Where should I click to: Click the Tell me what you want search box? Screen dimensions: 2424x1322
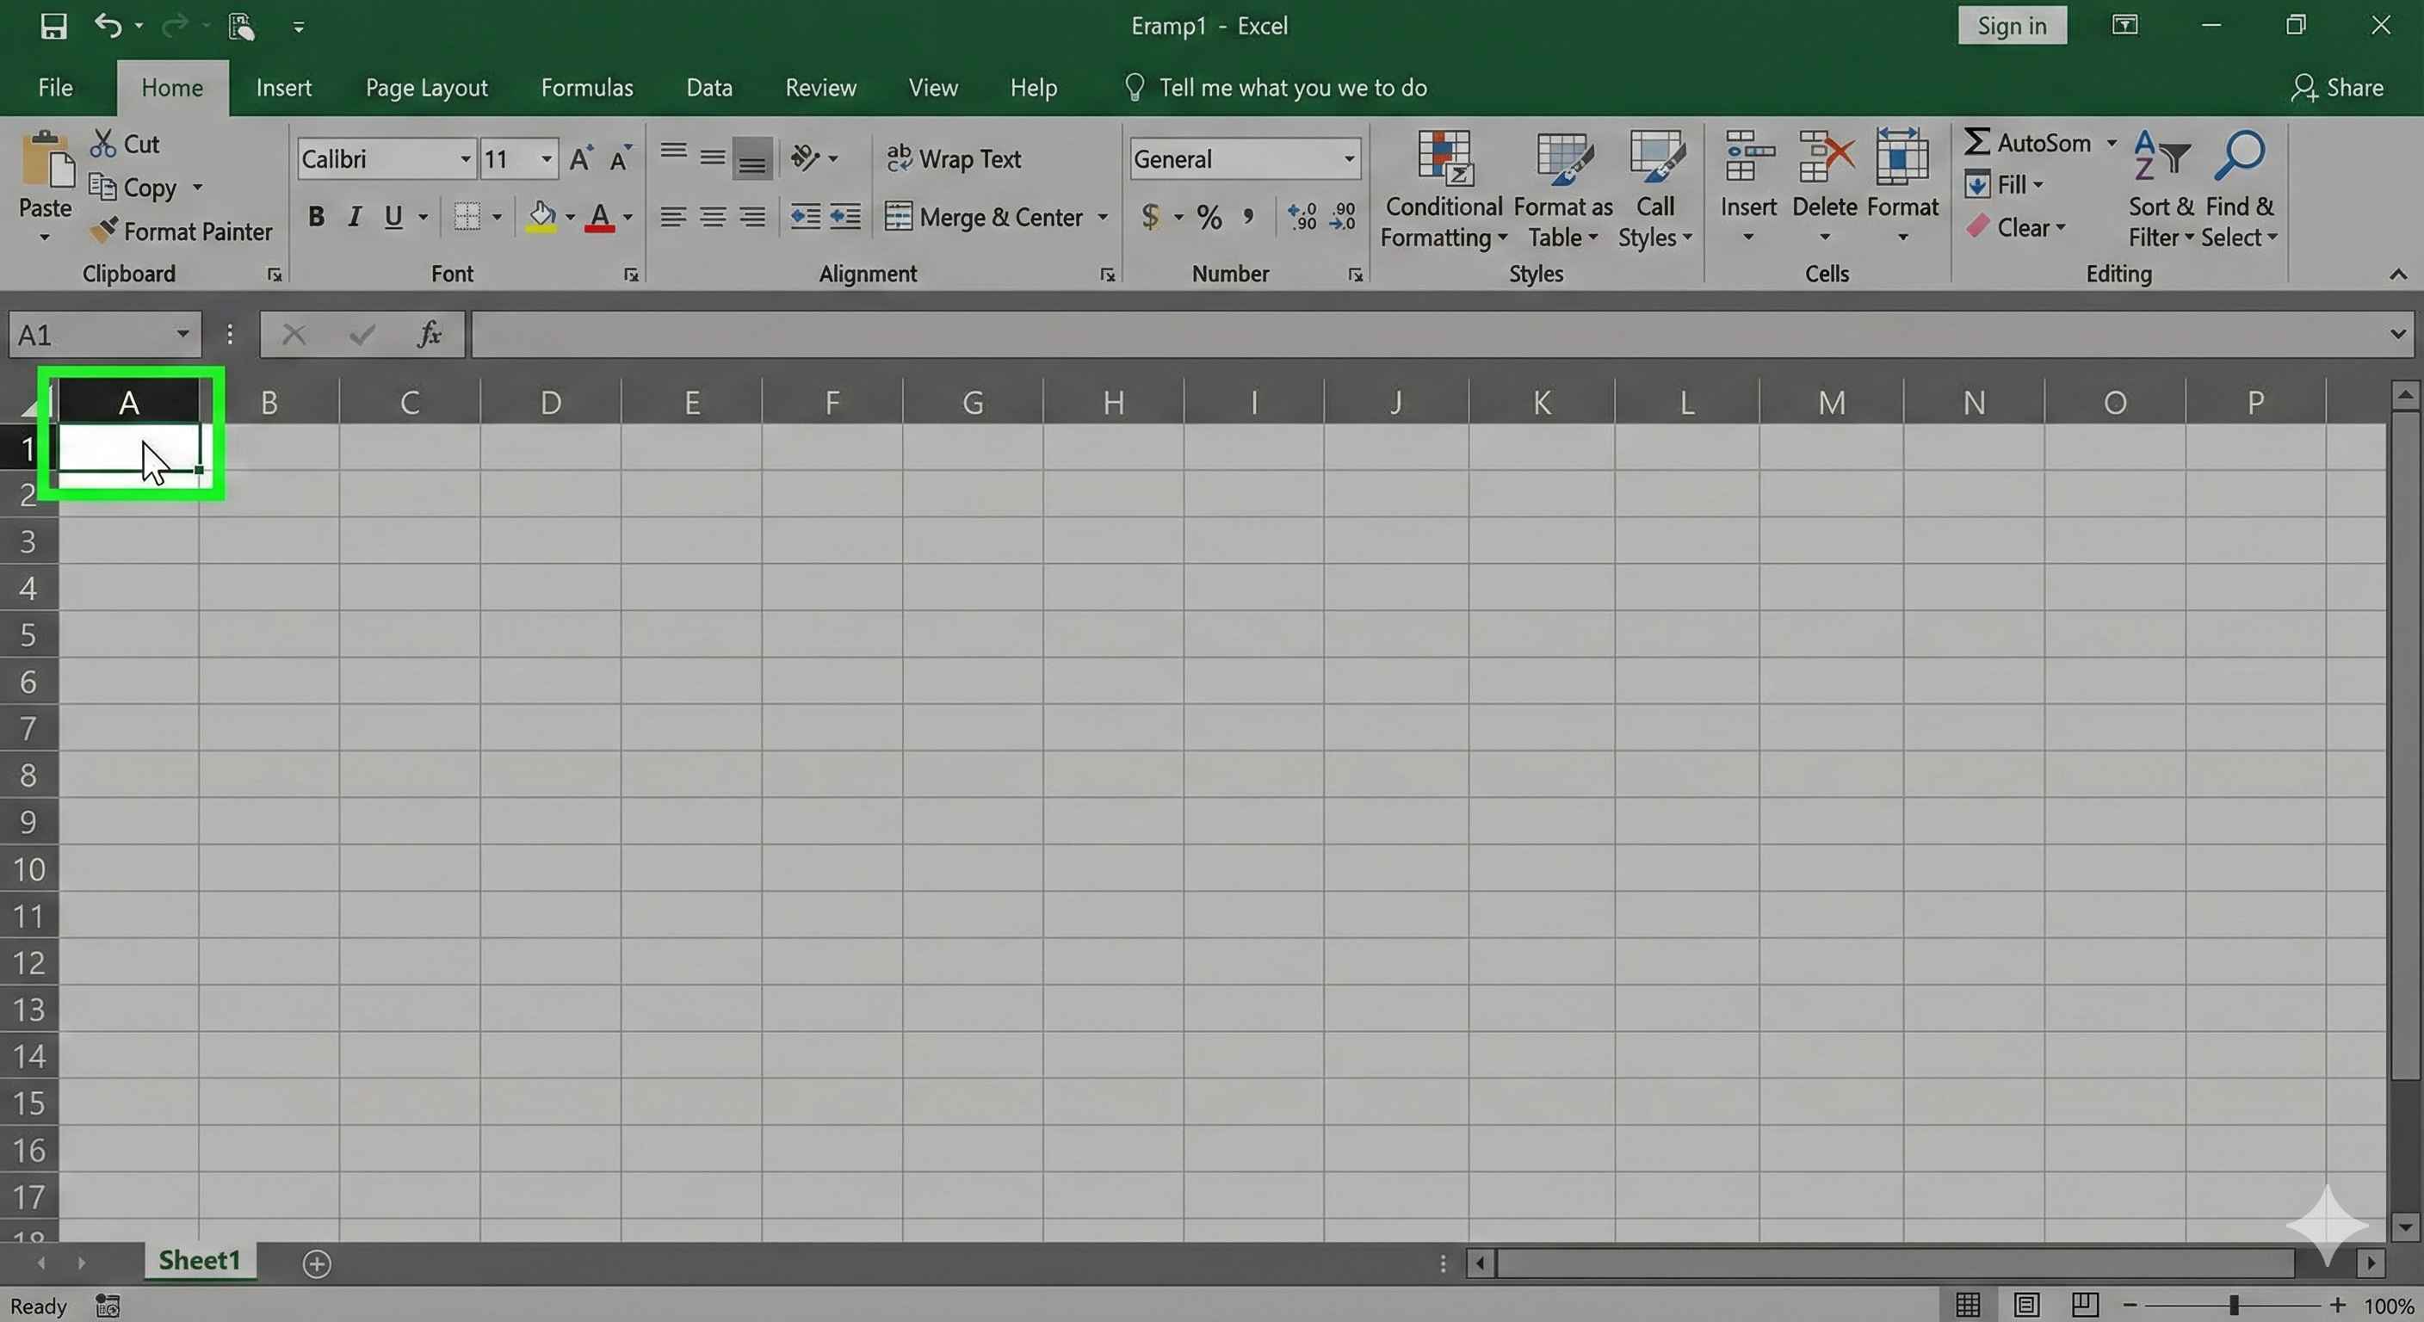tap(1292, 88)
